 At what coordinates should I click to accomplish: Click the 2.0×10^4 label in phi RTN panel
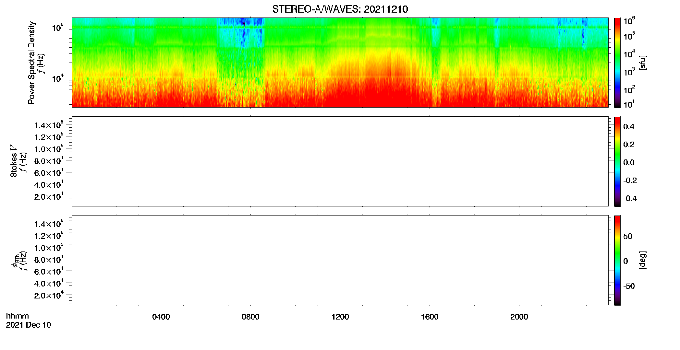49,295
